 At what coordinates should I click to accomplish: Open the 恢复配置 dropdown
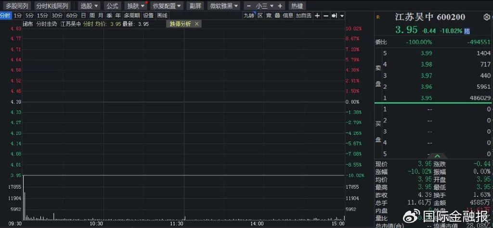[x=167, y=6]
